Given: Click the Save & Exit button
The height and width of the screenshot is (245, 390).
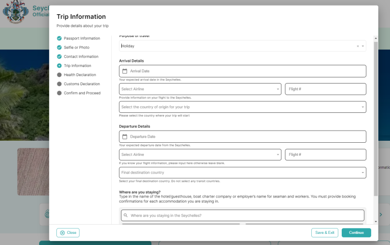Looking at the screenshot, I should pyautogui.click(x=324, y=233).
